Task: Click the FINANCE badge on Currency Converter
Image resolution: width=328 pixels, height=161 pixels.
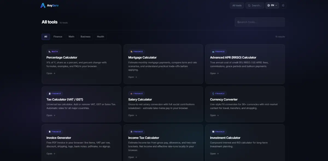Action: [x=218, y=93]
